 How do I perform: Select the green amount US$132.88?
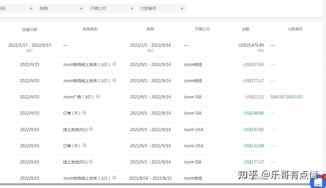click(254, 146)
